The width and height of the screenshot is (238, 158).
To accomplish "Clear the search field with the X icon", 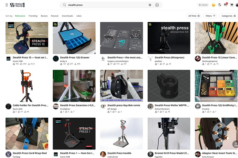I will [x=150, y=5].
